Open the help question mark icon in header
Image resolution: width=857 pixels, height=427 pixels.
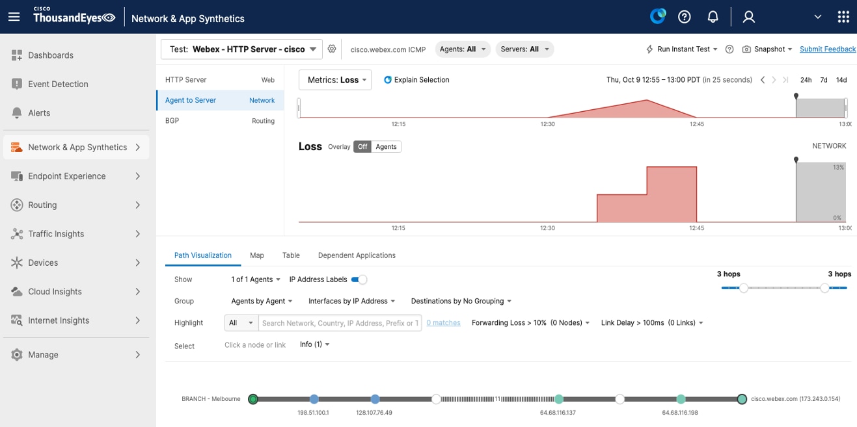click(685, 18)
